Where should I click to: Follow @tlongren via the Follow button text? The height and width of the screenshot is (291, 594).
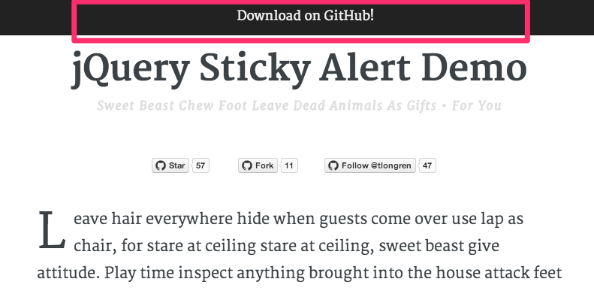click(x=376, y=165)
